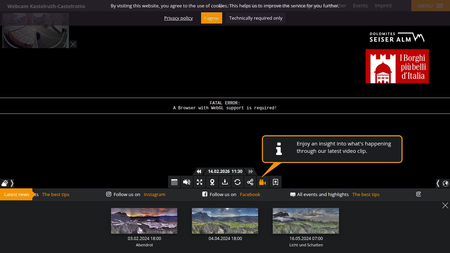Open the Facebook link

tap(250, 194)
